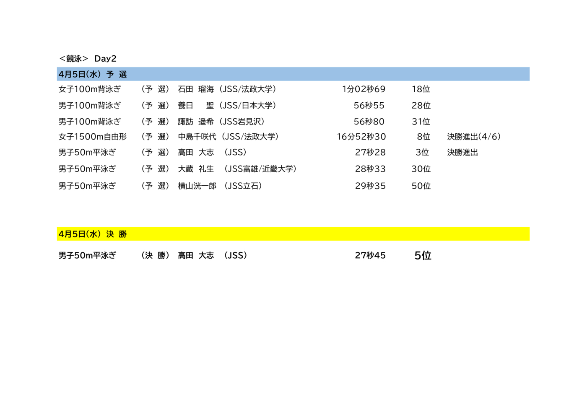Select the preliminary time '27秒28'

370,152
